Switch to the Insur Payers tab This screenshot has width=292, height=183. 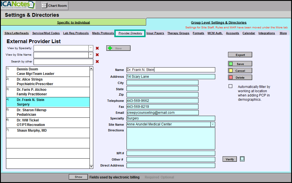pos(155,33)
